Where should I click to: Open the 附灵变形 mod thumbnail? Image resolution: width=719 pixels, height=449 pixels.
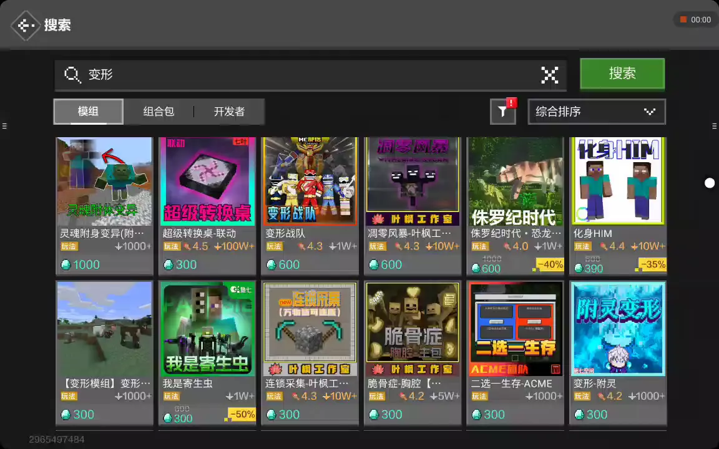(x=618, y=329)
